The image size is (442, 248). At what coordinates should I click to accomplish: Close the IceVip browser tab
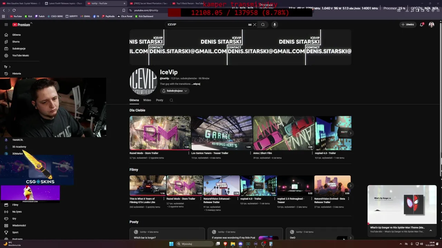[x=124, y=3]
